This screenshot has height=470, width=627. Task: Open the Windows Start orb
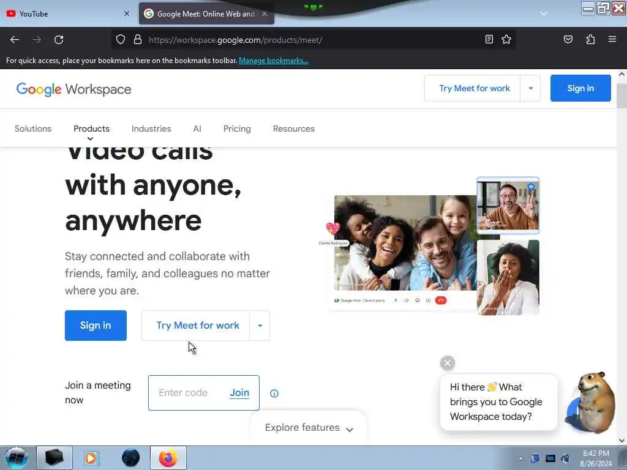16,458
